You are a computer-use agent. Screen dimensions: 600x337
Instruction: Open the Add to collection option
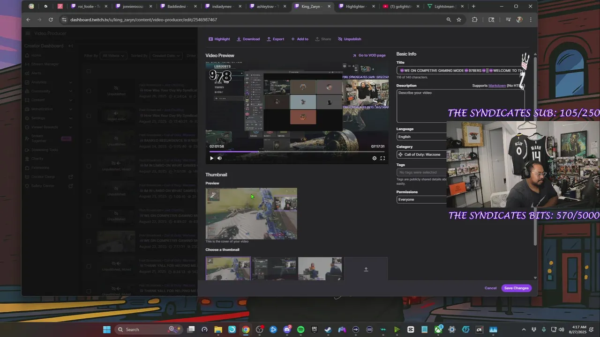(300, 39)
